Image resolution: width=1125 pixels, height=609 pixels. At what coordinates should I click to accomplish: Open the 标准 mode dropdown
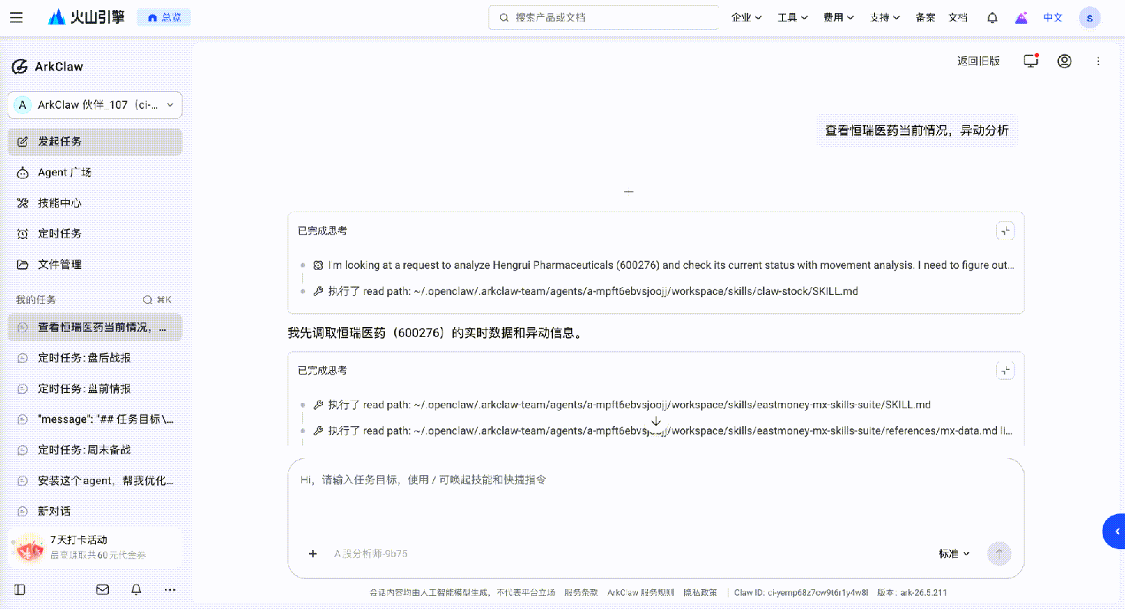(954, 554)
